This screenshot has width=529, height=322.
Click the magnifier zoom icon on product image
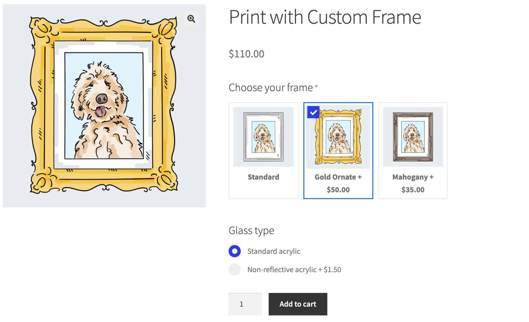191,19
